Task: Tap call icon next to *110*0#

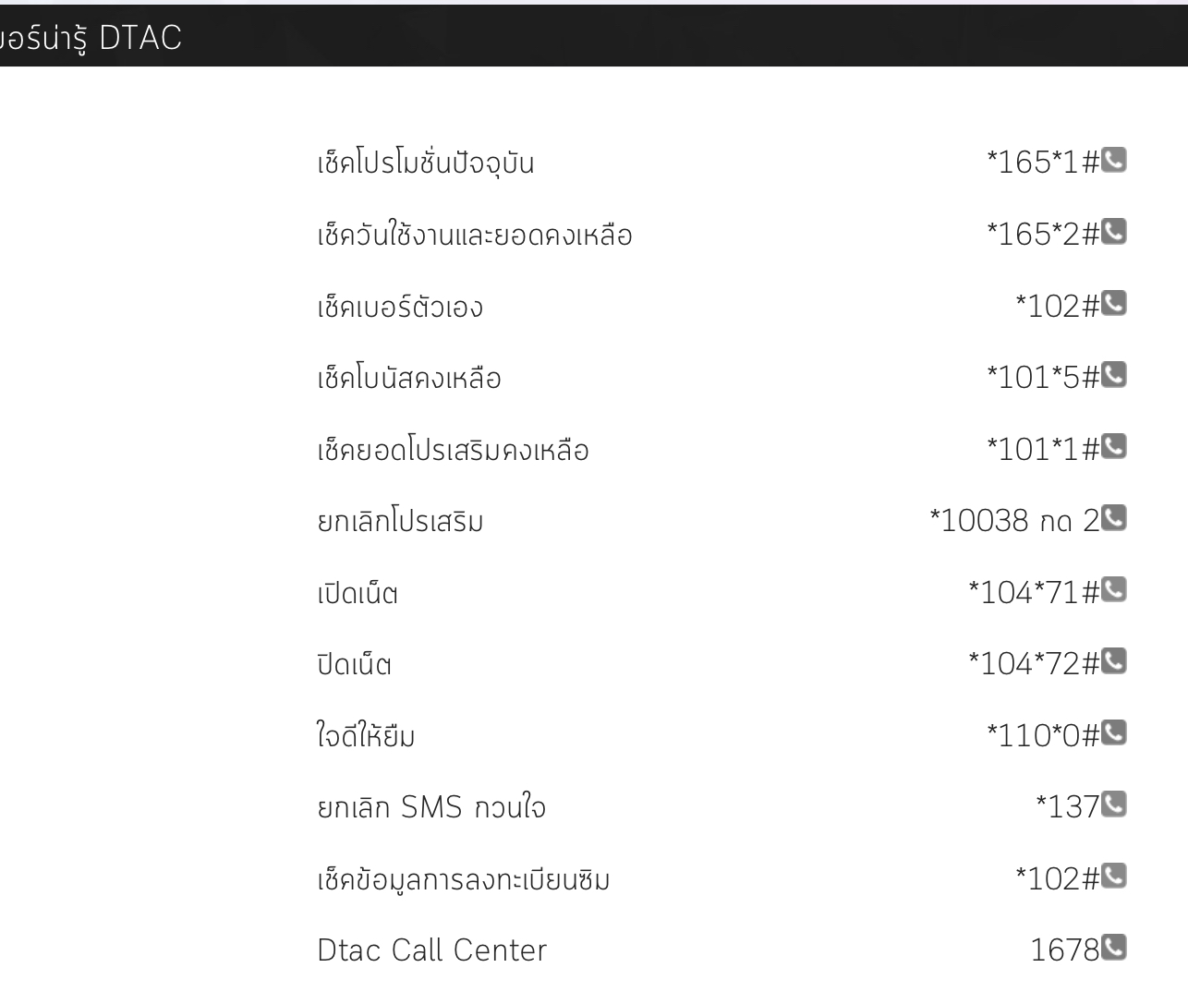Action: click(x=1114, y=732)
